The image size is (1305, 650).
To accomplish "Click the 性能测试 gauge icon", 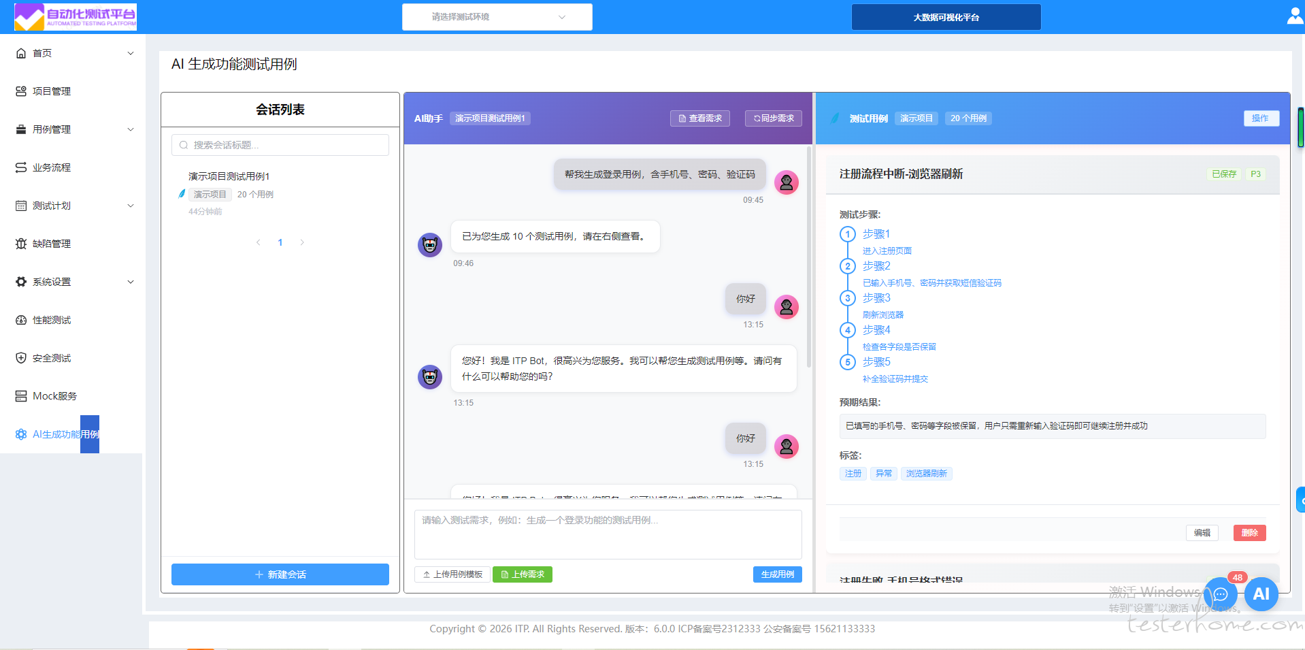I will [x=21, y=320].
